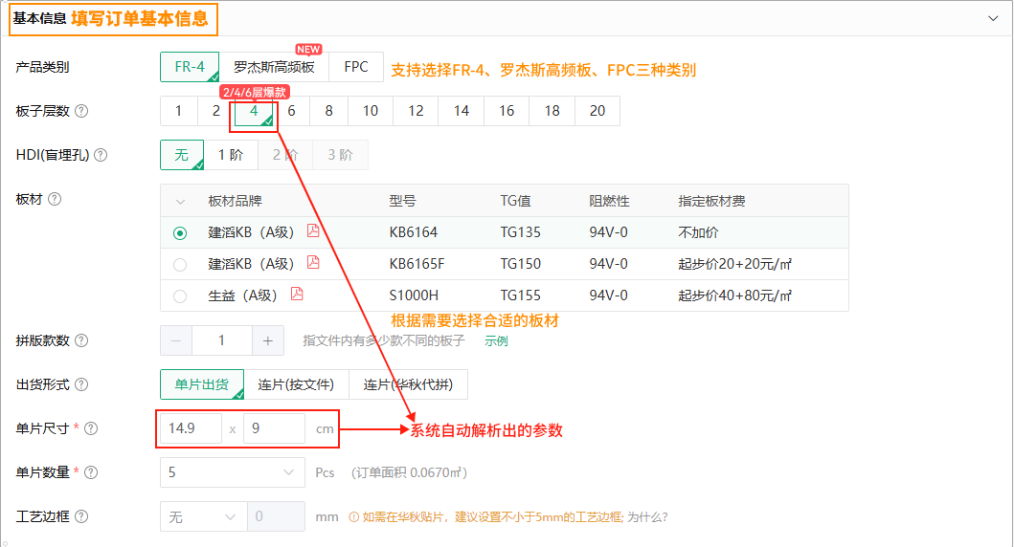Increase 拼版款数 with the plus button

point(267,340)
